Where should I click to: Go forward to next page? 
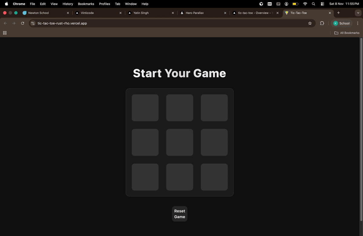[14, 23]
